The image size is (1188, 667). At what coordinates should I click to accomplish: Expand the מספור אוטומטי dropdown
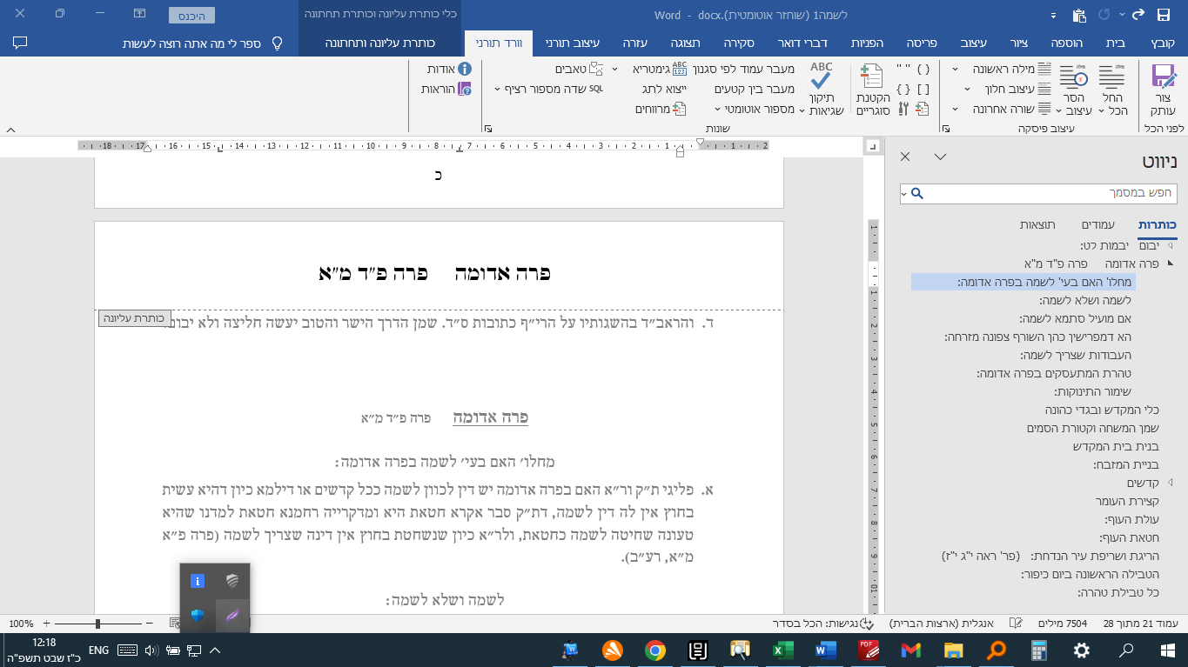[719, 110]
